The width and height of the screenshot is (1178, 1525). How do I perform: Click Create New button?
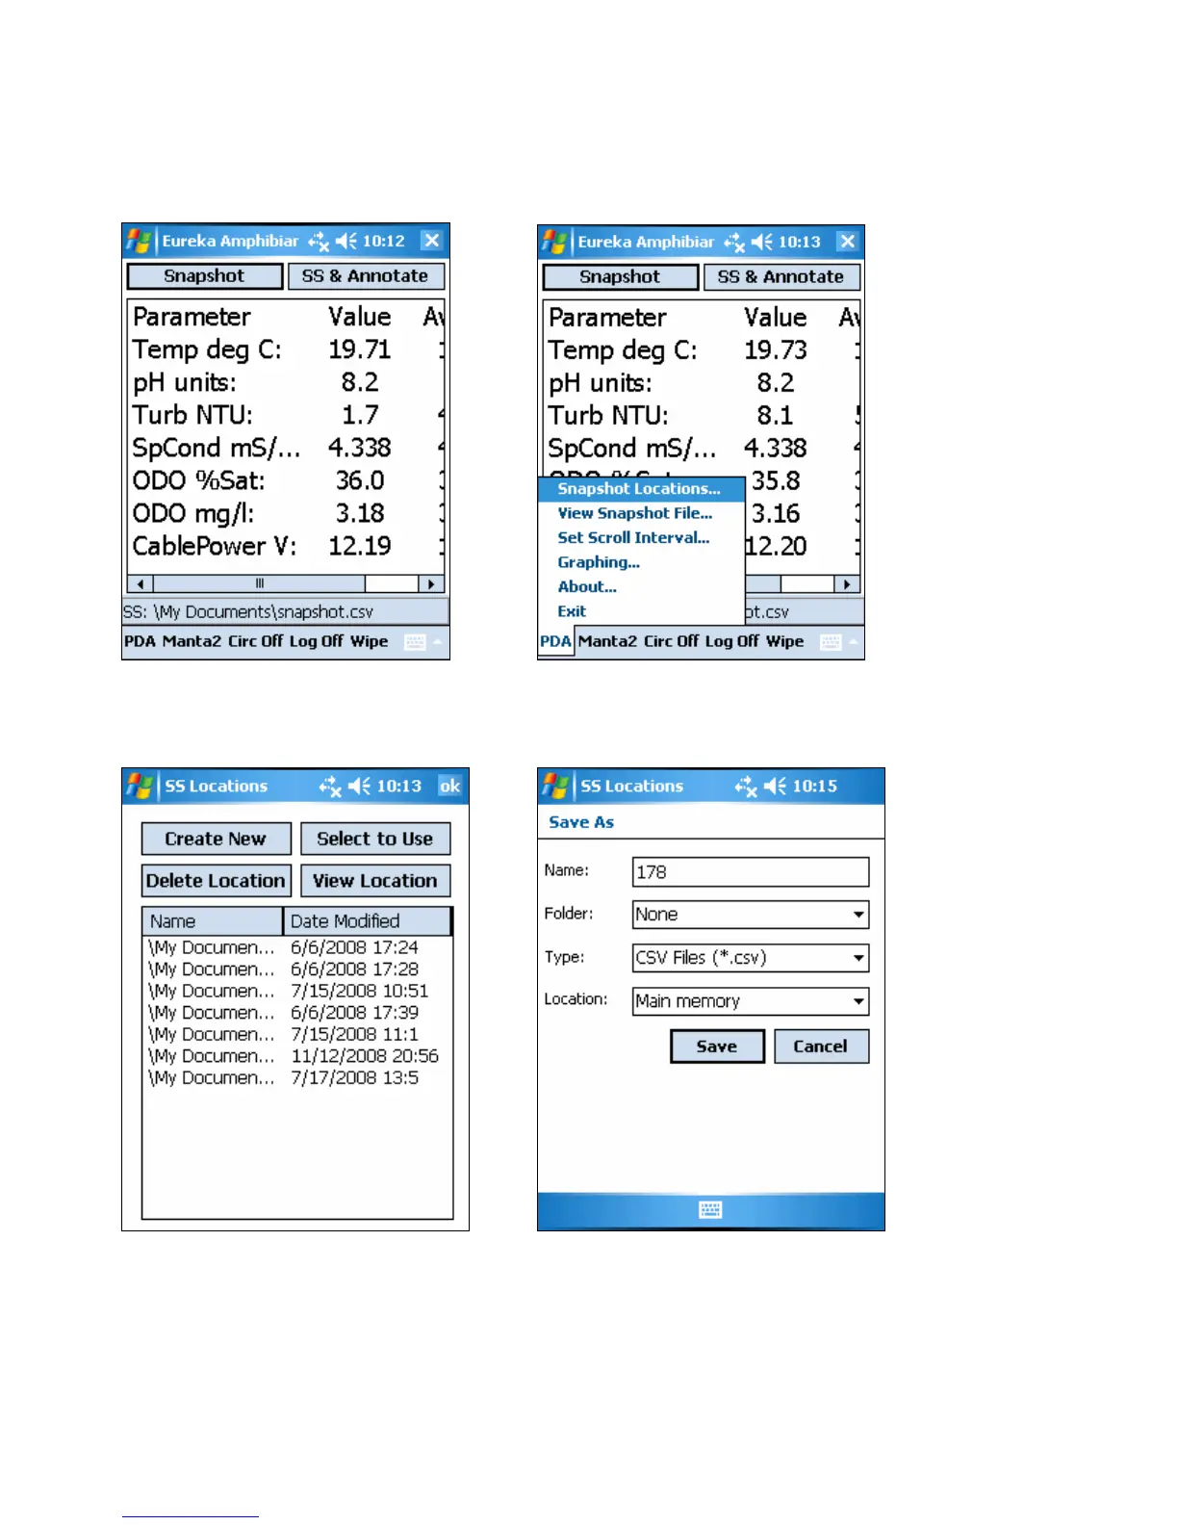point(216,839)
